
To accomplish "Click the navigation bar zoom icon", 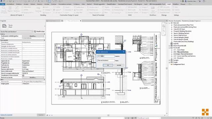I will [x=164, y=31].
